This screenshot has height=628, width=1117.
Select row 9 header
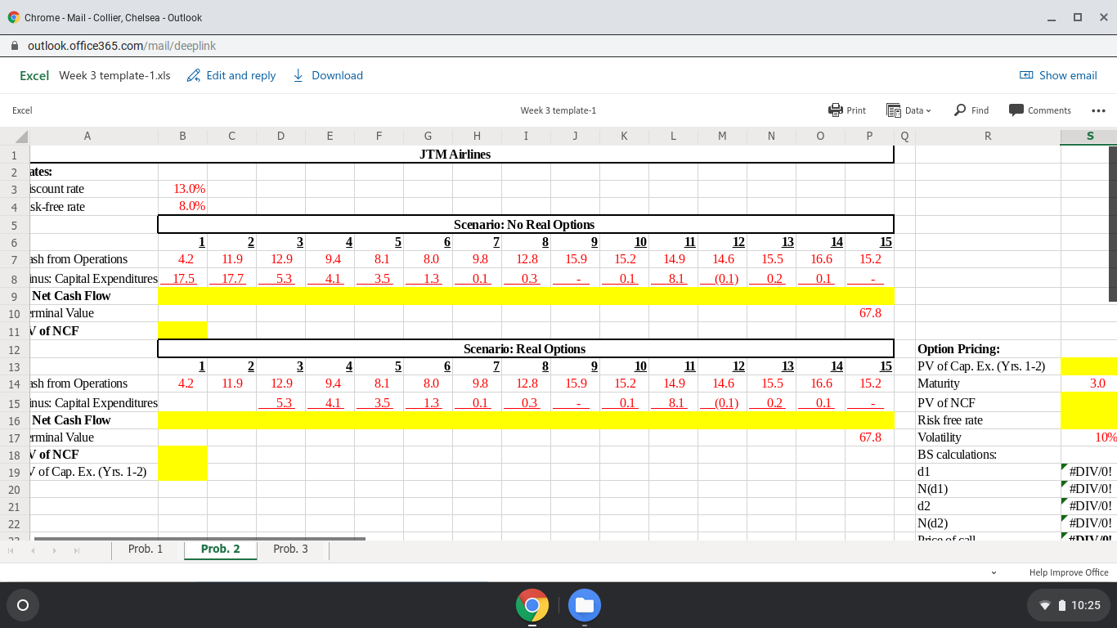14,296
